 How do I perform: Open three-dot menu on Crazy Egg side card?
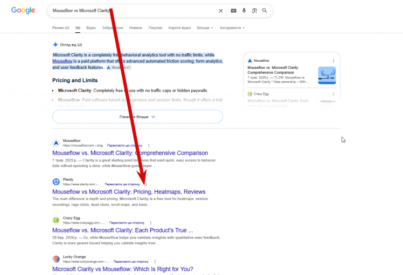[333, 94]
